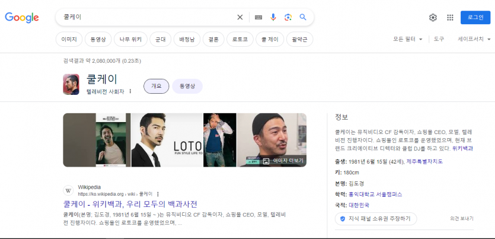Switch to the 개요 tab
Screen dimensions: 495x239
click(157, 86)
